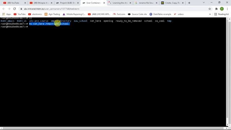Open the LIVE MIX AFR bookmark
Image resolution: width=231 pixels, height=130 pixels.
click(x=99, y=14)
